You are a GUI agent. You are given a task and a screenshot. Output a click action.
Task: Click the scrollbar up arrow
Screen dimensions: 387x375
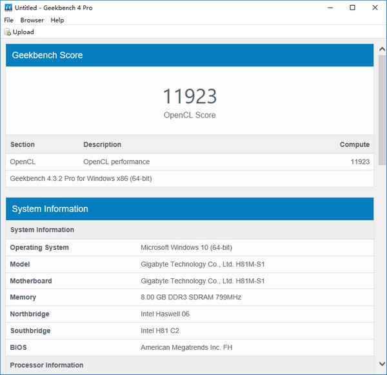pos(382,49)
